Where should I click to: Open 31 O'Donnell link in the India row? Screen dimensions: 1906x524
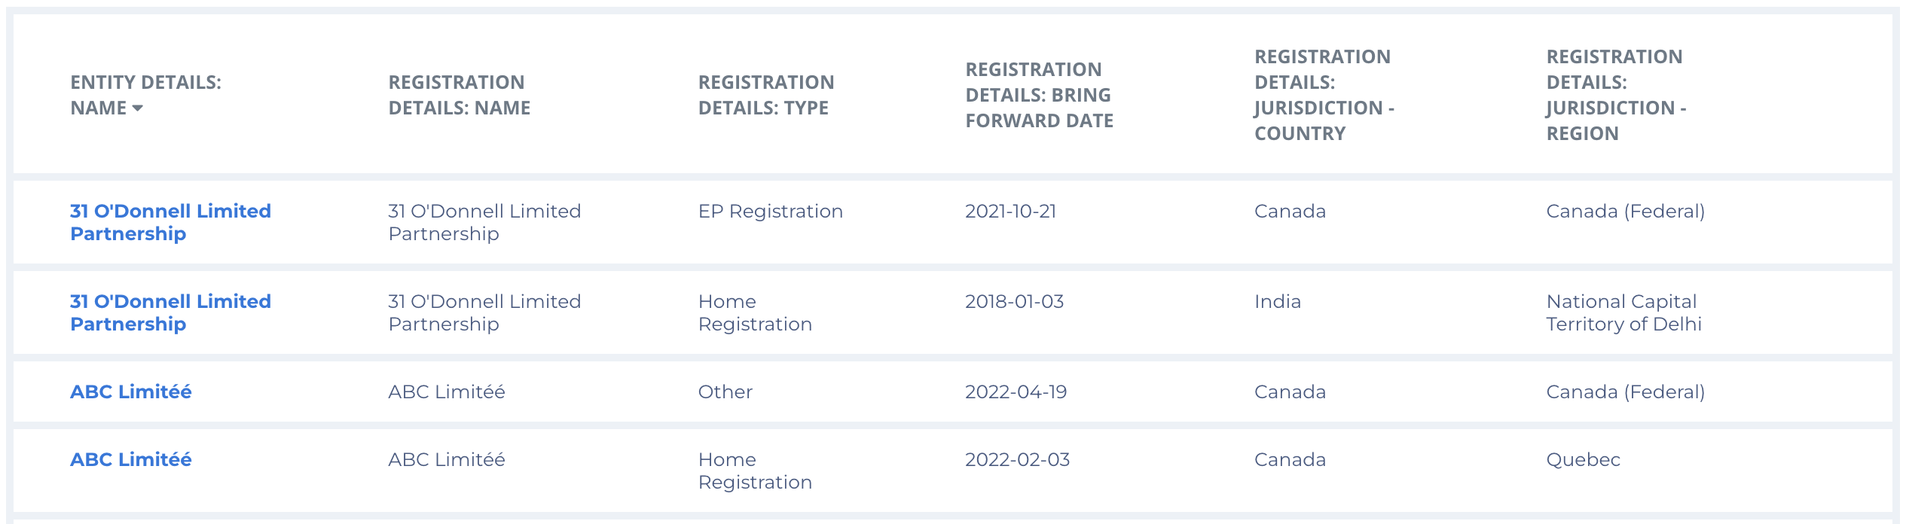click(x=170, y=312)
